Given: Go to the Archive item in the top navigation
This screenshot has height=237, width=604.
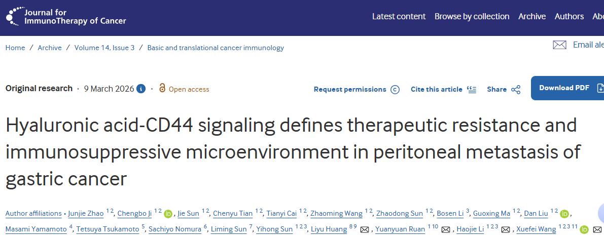Looking at the screenshot, I should [532, 16].
